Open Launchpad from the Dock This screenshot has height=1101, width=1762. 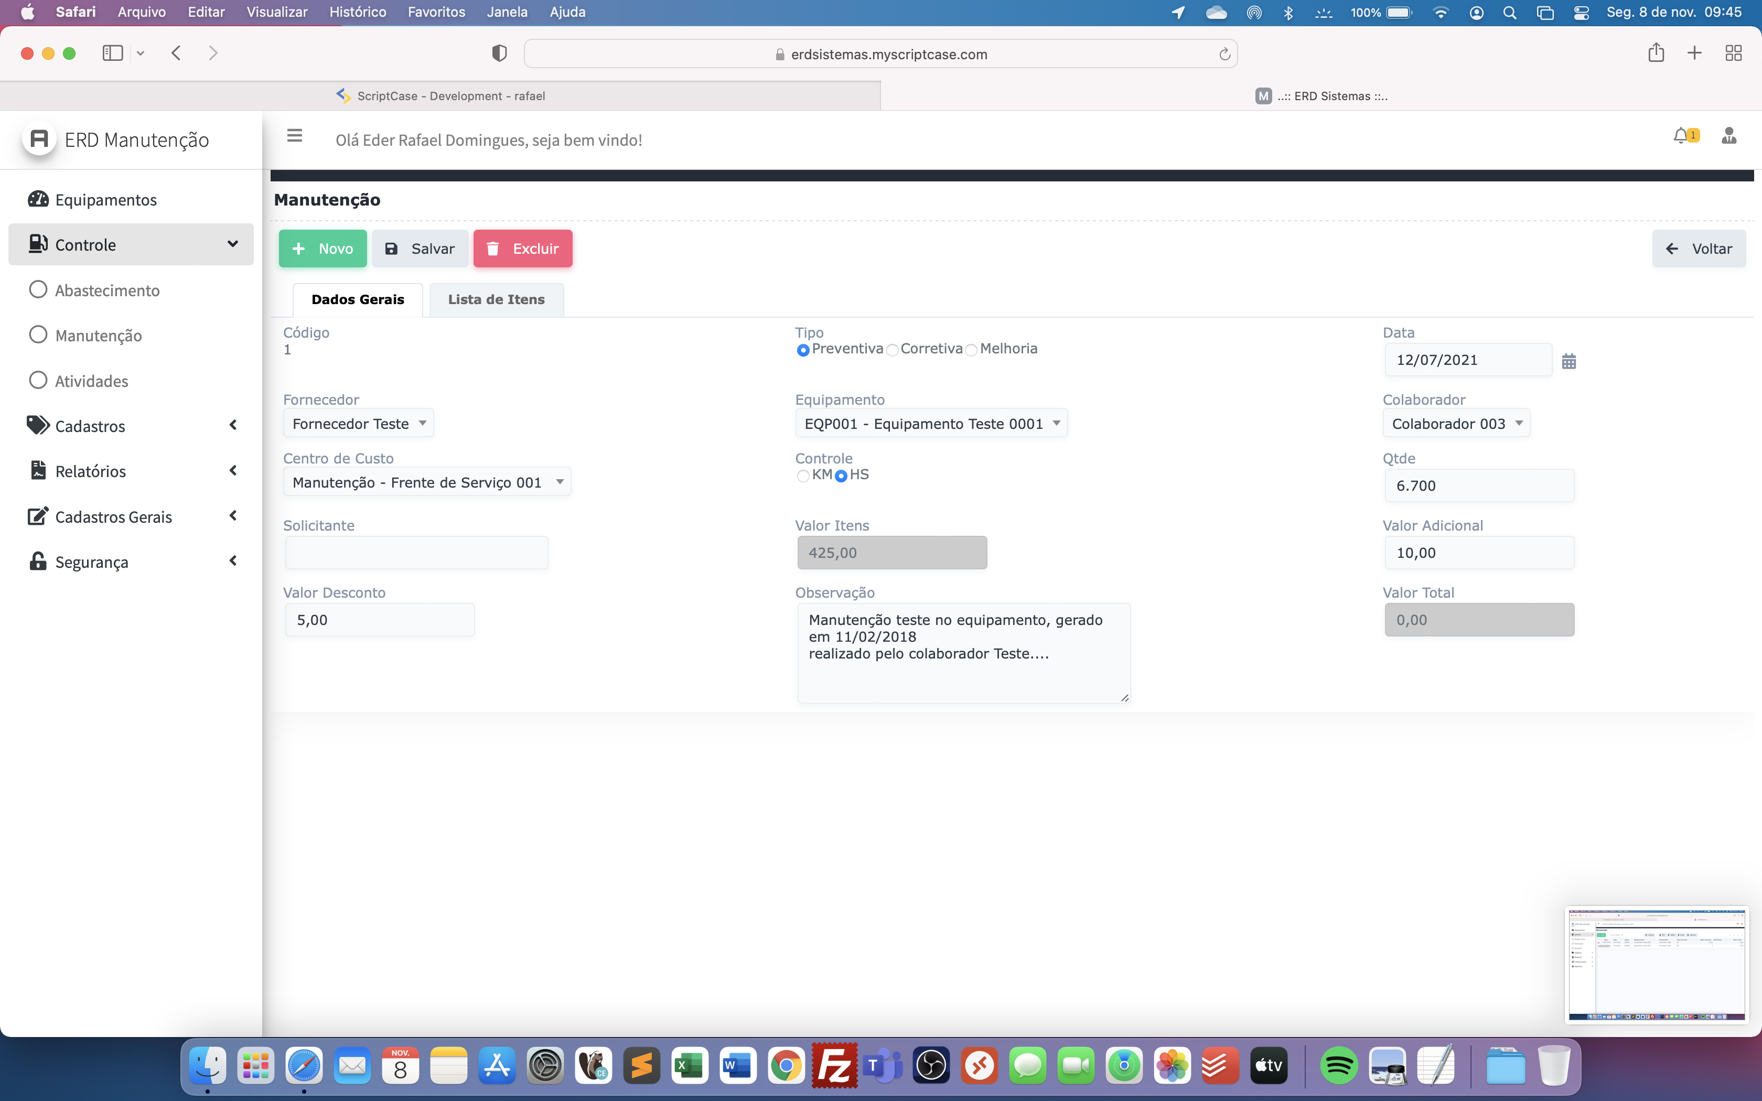[x=255, y=1066]
